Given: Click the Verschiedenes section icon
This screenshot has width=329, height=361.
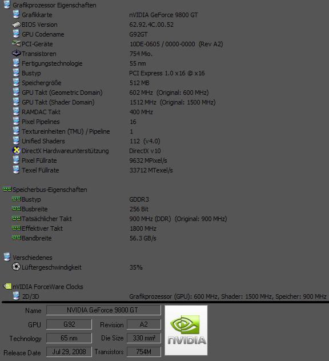Looking at the screenshot, I should [7, 257].
